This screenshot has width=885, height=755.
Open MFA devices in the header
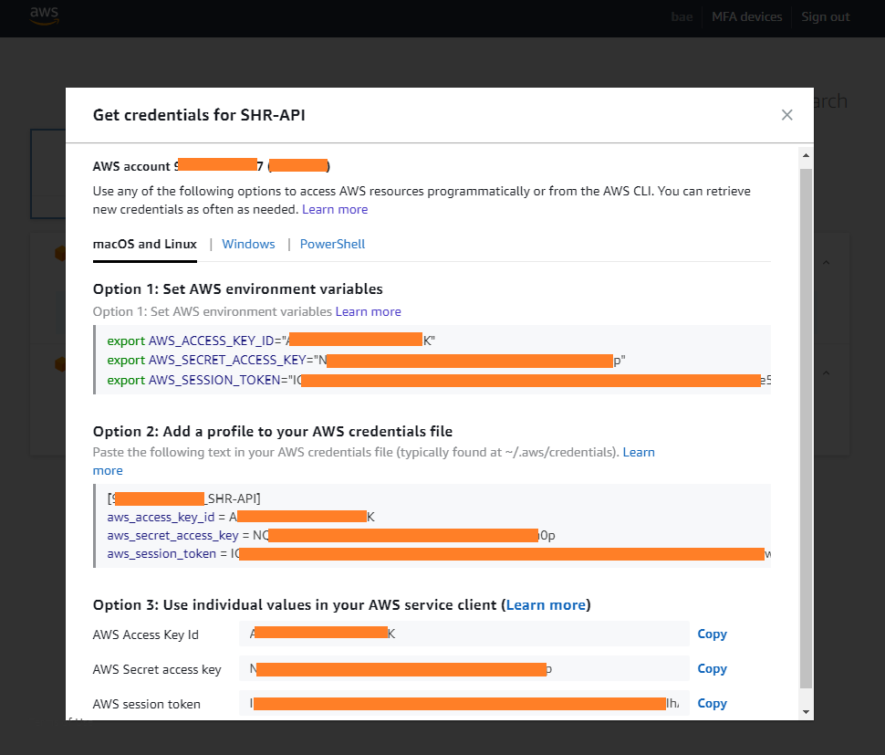click(x=746, y=17)
